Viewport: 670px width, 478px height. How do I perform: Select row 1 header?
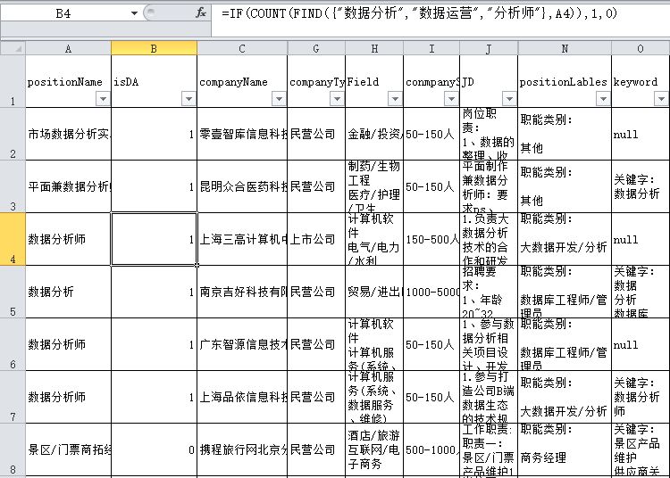[13, 81]
